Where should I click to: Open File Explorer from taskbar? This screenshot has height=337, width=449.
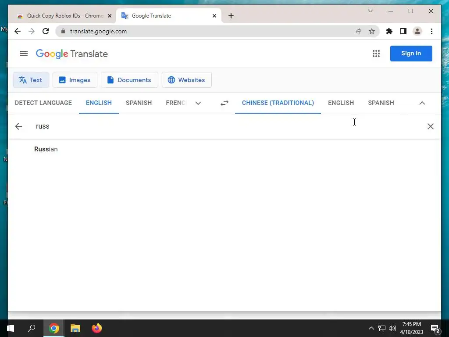pyautogui.click(x=75, y=328)
